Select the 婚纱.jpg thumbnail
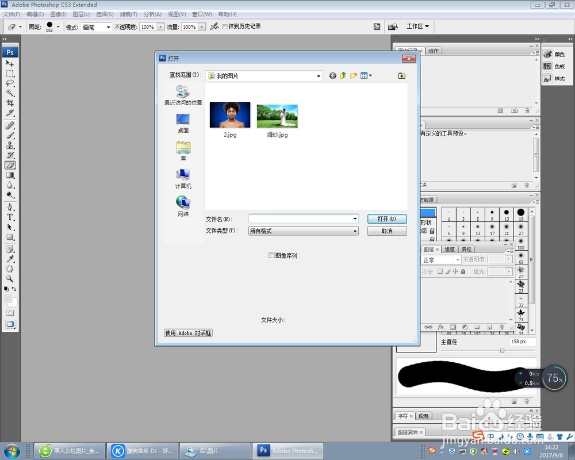575x460 pixels. [x=277, y=116]
